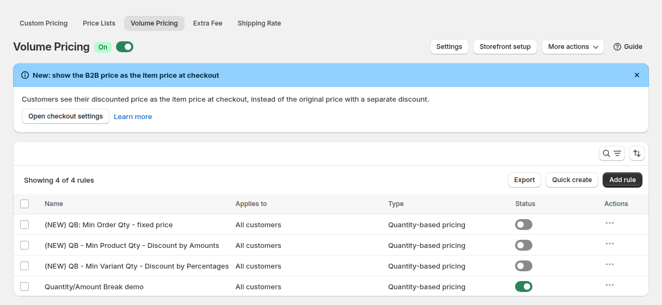Switch to the Custom Pricing tab
Image resolution: width=662 pixels, height=305 pixels.
pos(44,23)
